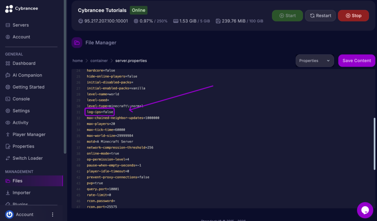Click Save Content button
Image resolution: width=377 pixels, height=221 pixels.
tap(356, 61)
